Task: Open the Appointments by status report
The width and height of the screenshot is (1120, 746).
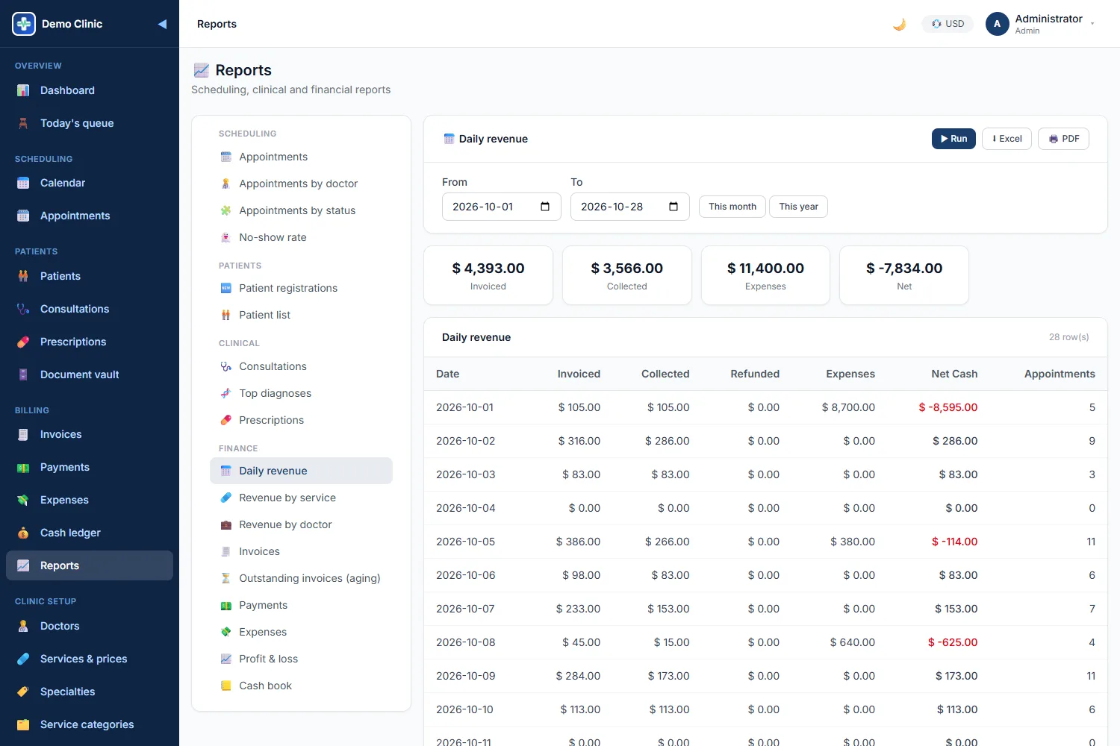Action: tap(301, 210)
